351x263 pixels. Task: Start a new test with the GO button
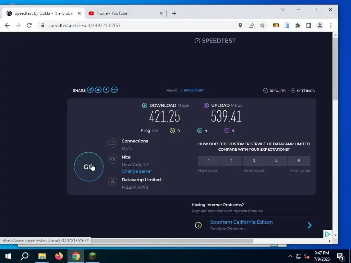click(89, 167)
